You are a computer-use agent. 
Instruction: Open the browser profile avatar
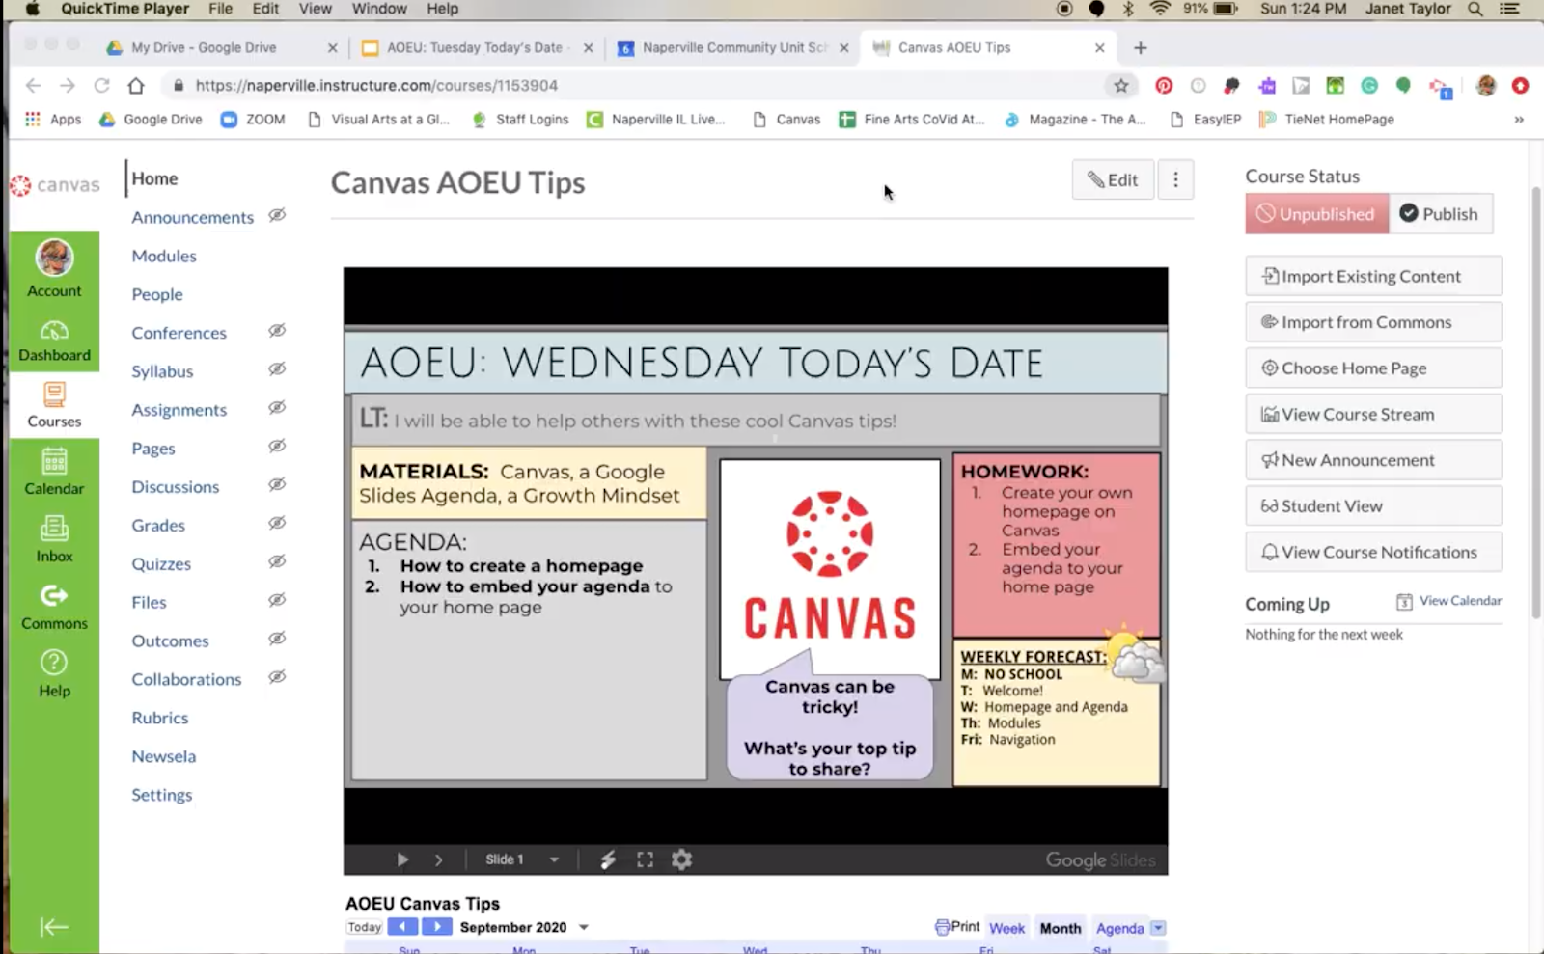click(x=1486, y=86)
